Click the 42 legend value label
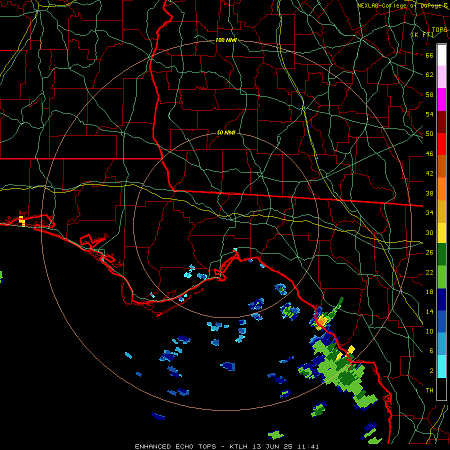This screenshot has width=450, height=450. point(429,173)
